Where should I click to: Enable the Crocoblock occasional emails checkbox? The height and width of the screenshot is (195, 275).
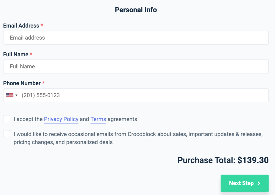tap(7, 134)
